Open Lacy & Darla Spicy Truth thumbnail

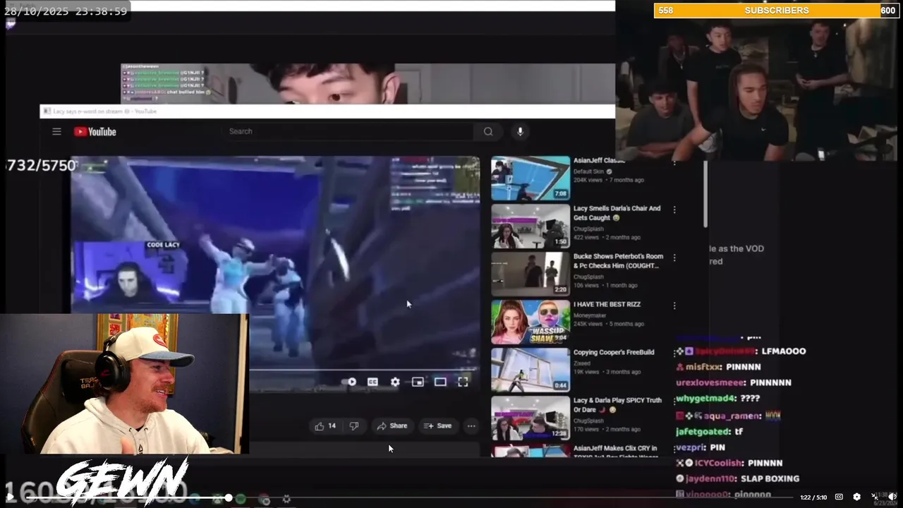(531, 418)
